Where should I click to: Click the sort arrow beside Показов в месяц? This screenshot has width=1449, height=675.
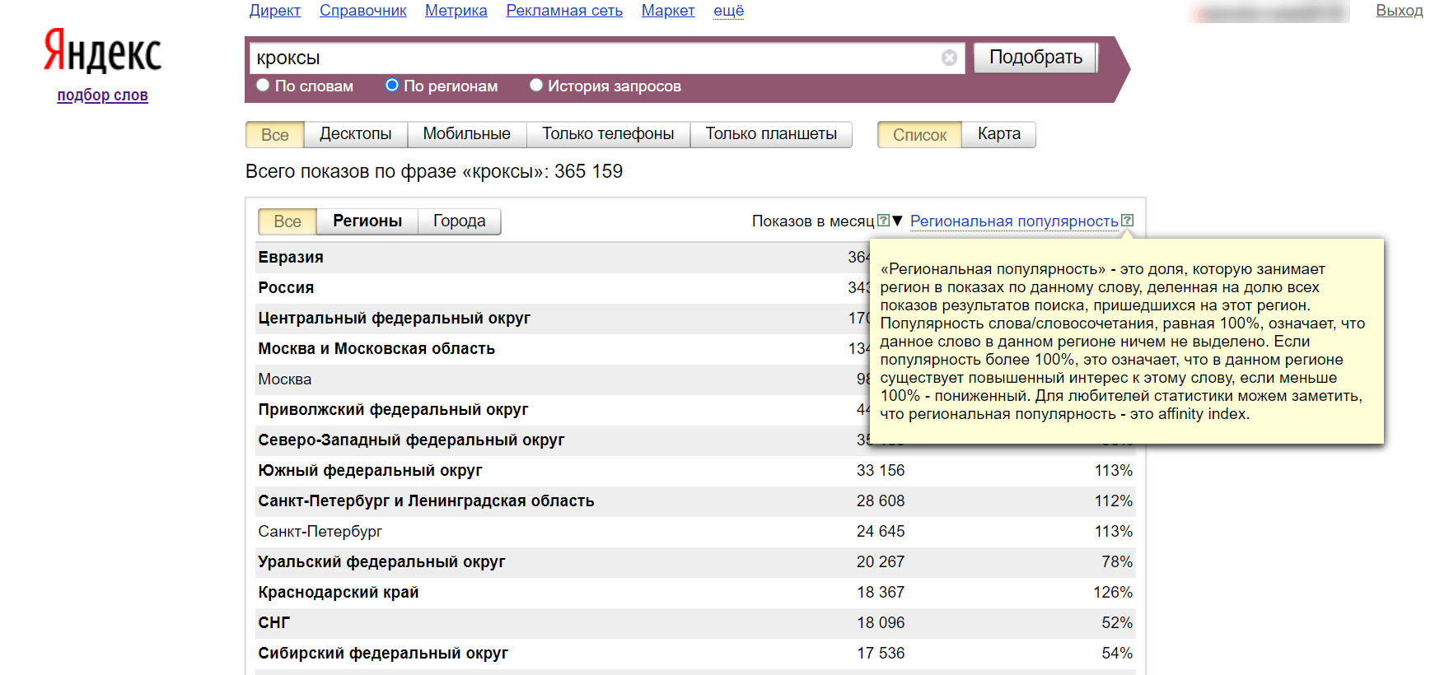point(898,221)
